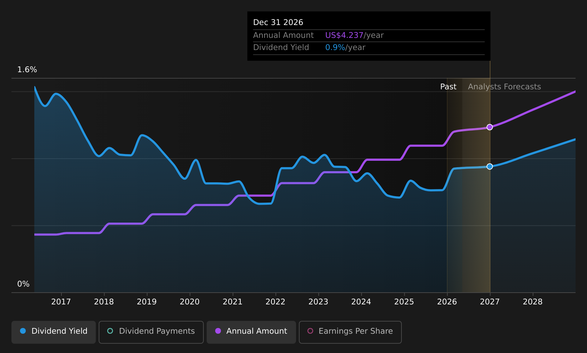This screenshot has width=587, height=353.
Task: Toggle the Dividend Yield legend series
Action: tap(54, 332)
